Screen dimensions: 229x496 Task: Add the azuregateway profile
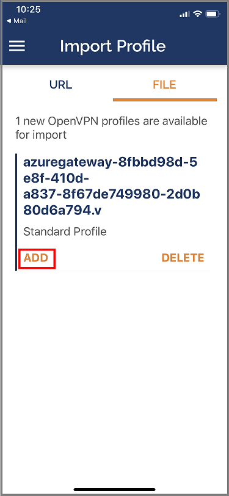point(36,258)
